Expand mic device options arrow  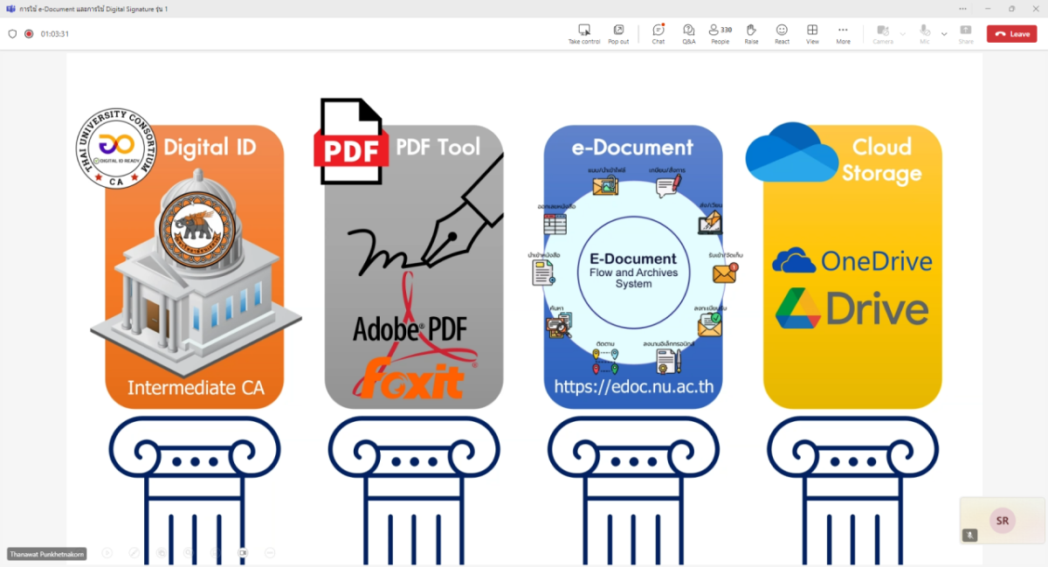pyautogui.click(x=944, y=34)
